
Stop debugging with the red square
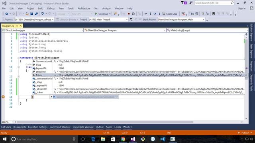[129, 14]
